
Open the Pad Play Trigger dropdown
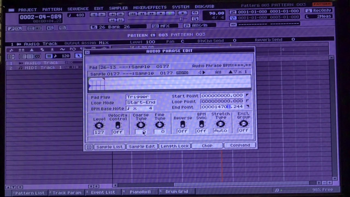pyautogui.click(x=138, y=97)
